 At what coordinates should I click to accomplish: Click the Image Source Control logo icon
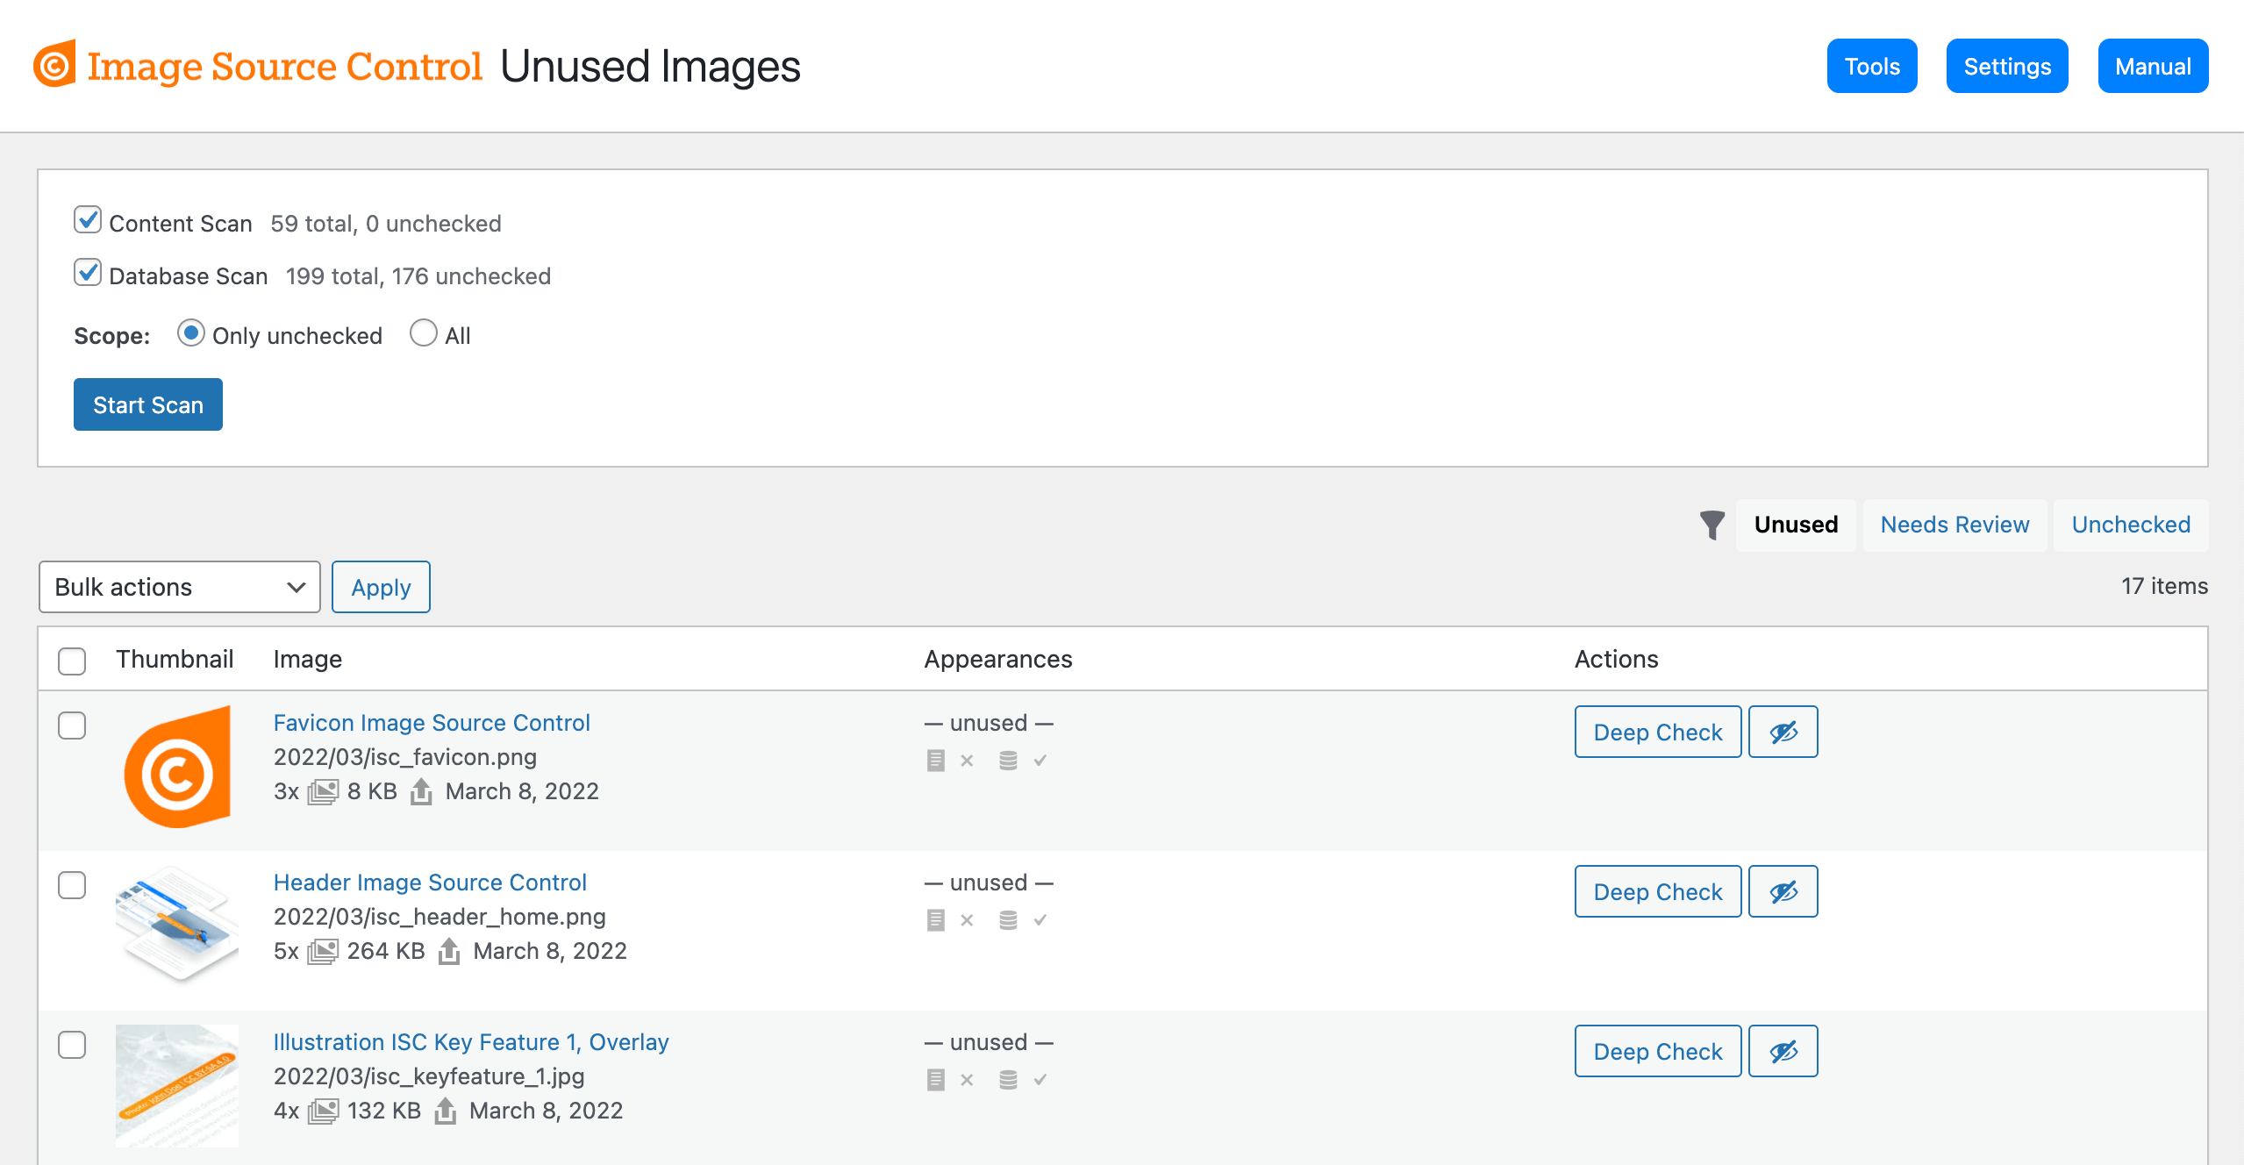pos(54,65)
